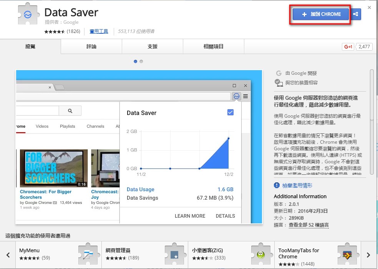Switch to the 評論 tab
This screenshot has height=269, width=378.
pyautogui.click(x=91, y=46)
